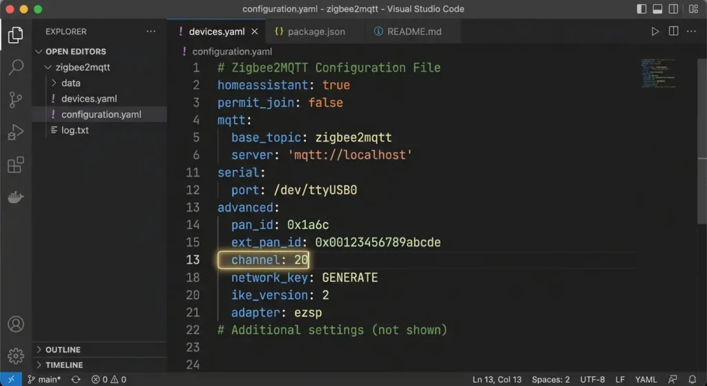
Task: Open log.txt in the file tree
Action: (75, 131)
